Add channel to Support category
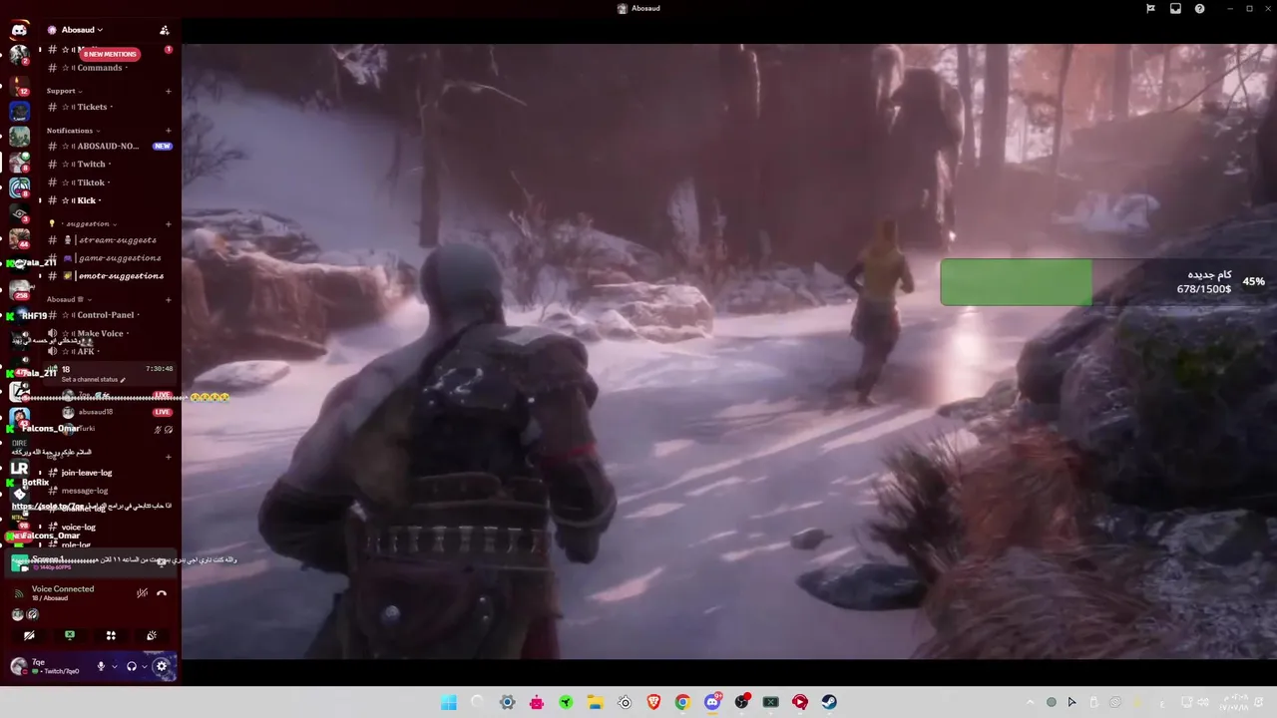1277x718 pixels. (x=168, y=91)
